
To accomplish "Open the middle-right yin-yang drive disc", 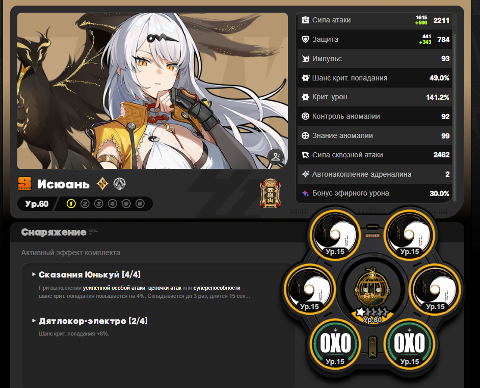I will click(x=435, y=289).
